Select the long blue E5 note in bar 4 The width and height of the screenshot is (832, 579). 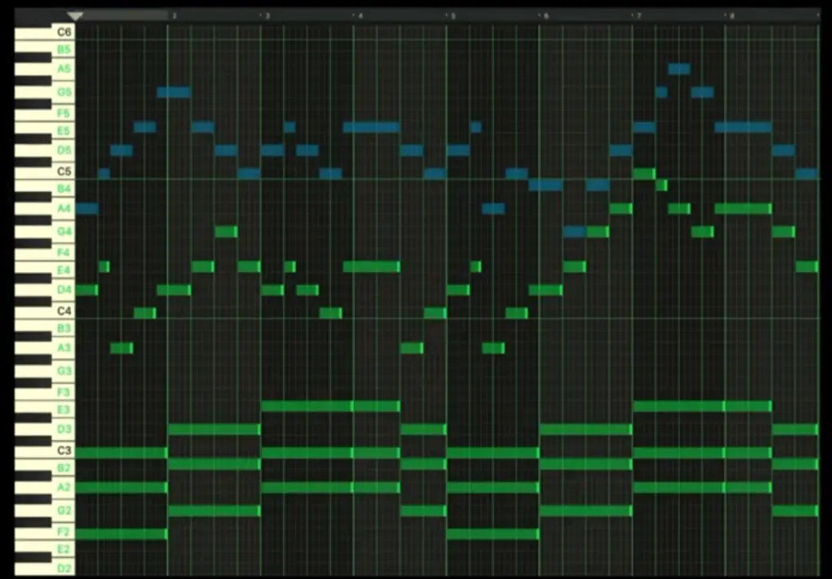point(371,127)
